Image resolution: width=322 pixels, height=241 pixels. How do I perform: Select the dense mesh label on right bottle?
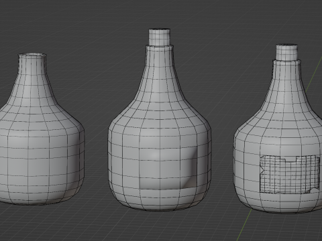point(290,175)
